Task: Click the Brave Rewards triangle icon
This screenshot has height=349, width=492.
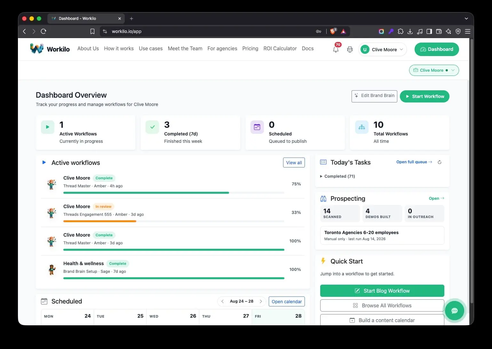Action: (x=343, y=31)
